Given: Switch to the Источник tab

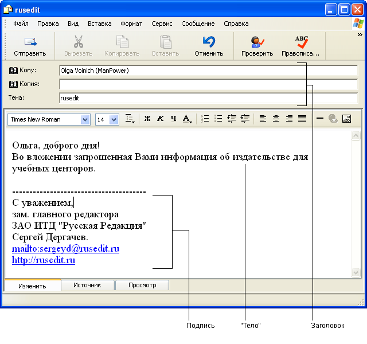Looking at the screenshot, I should click(87, 286).
